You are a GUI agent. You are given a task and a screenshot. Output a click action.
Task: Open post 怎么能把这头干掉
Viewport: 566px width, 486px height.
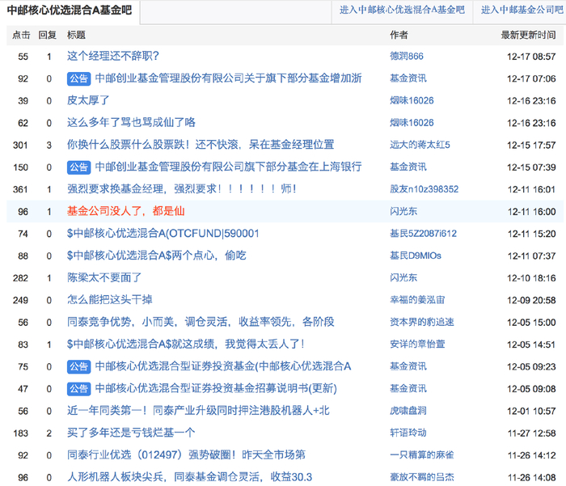pos(110,300)
